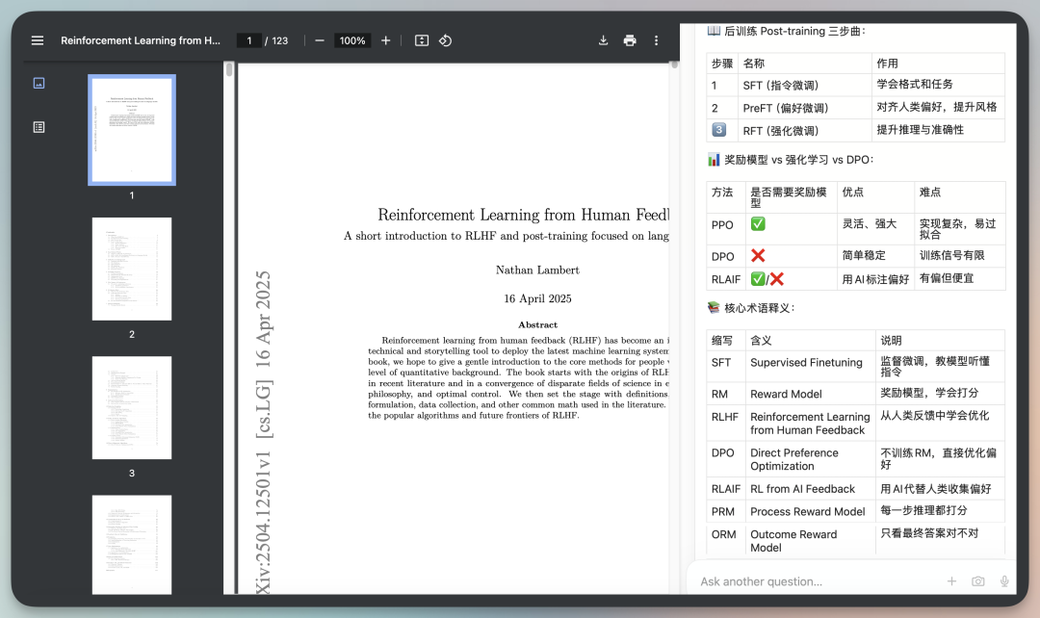The image size is (1040, 618).
Task: Open the page 3 thumbnail
Action: pos(132,407)
